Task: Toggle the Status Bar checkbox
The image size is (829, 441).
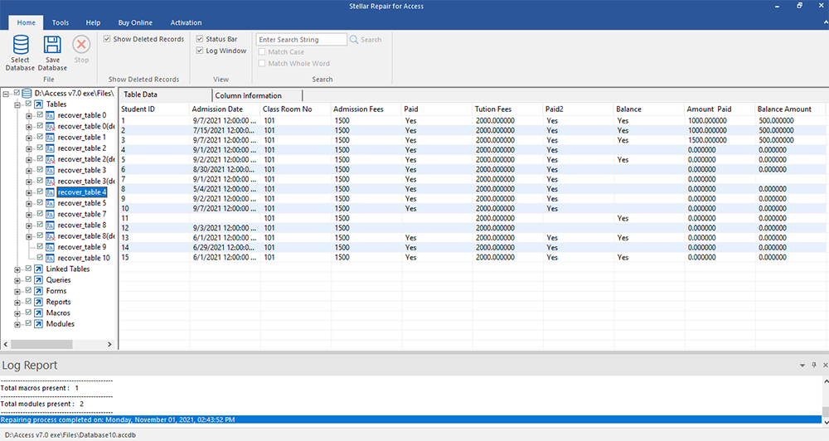Action: coord(200,39)
